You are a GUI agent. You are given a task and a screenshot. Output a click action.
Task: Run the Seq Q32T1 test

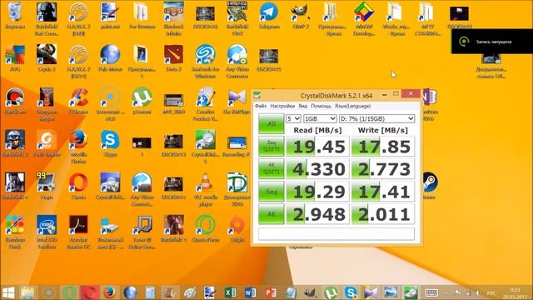[x=271, y=147]
